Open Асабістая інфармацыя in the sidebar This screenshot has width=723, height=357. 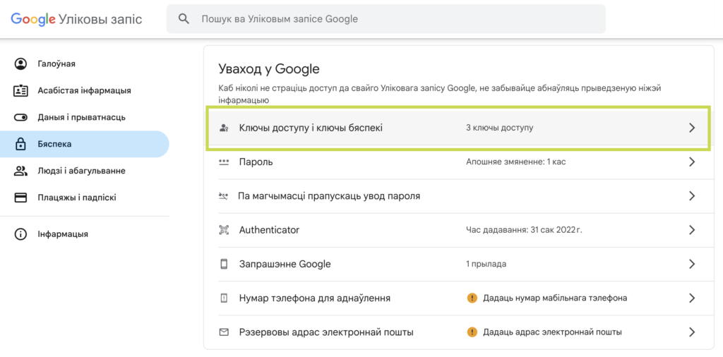(x=85, y=90)
